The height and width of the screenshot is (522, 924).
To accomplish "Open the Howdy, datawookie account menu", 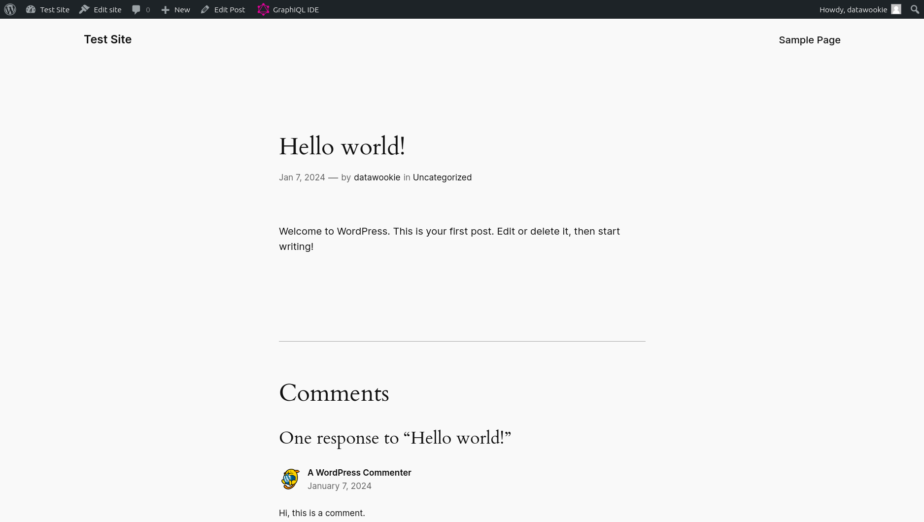I will 853,9.
